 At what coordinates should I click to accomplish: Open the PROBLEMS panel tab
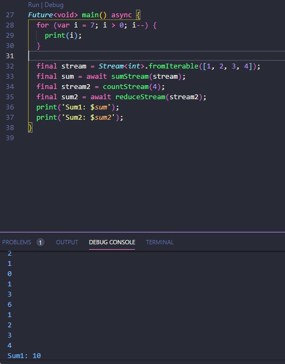pyautogui.click(x=17, y=242)
